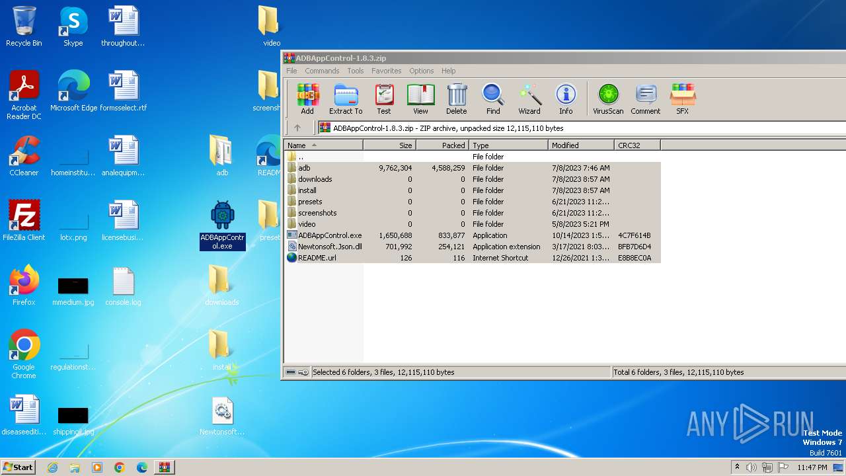Viewport: 846px width, 476px height.
Task: Select the install folder in archive
Action: (x=473, y=190)
